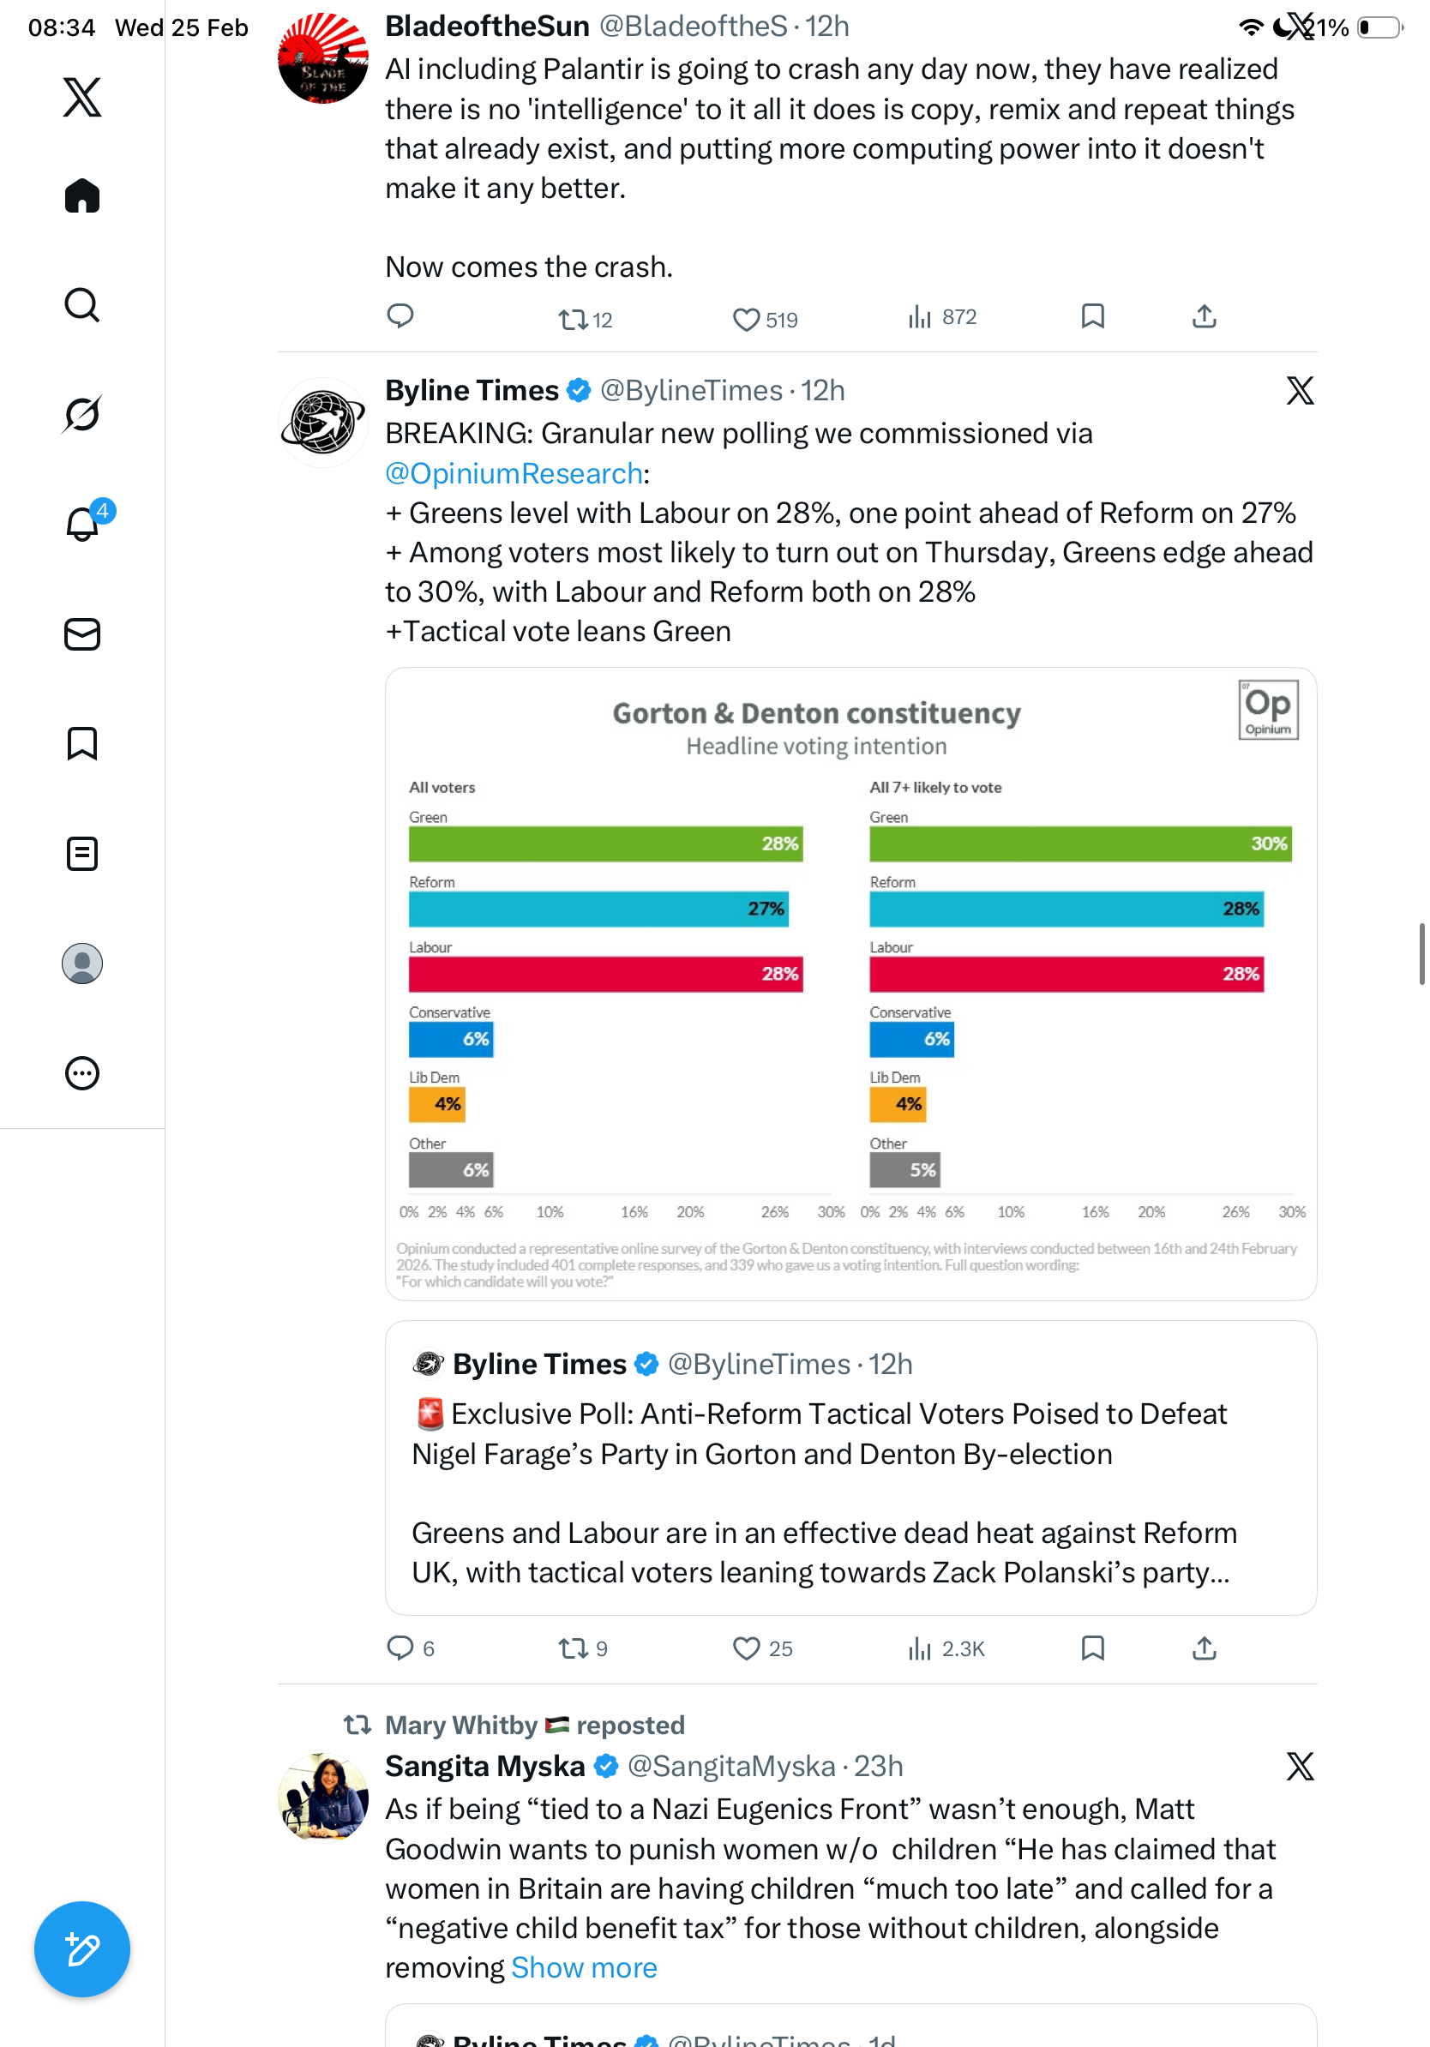Viewport: 1430px width, 2047px height.
Task: Tap the compose post floating button
Action: [x=82, y=1949]
